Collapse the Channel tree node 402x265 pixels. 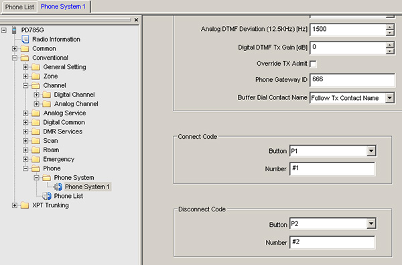pos(25,85)
